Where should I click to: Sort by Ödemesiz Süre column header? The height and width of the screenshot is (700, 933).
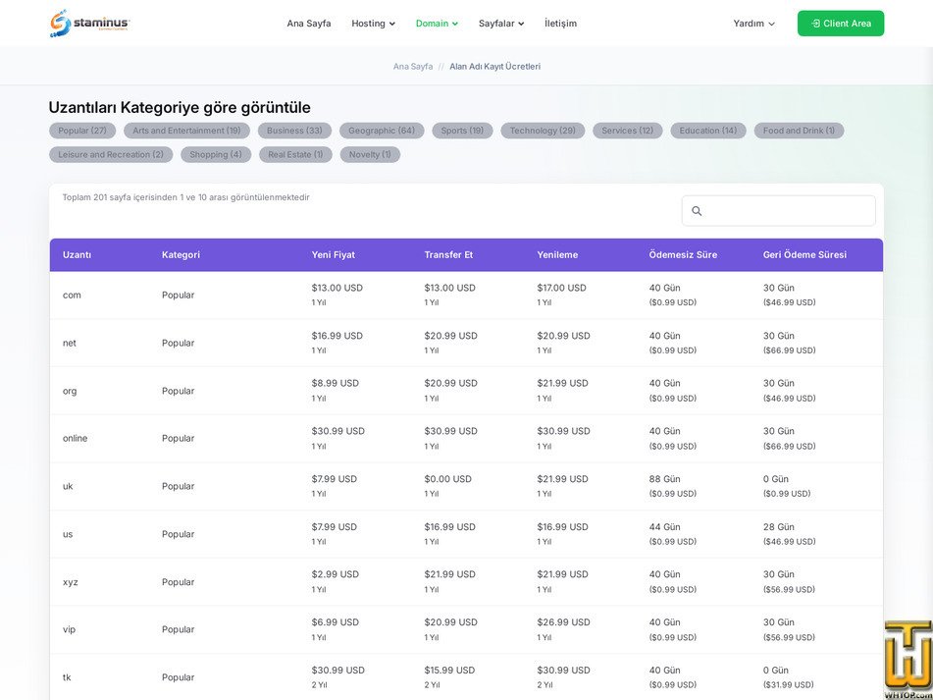click(x=683, y=254)
